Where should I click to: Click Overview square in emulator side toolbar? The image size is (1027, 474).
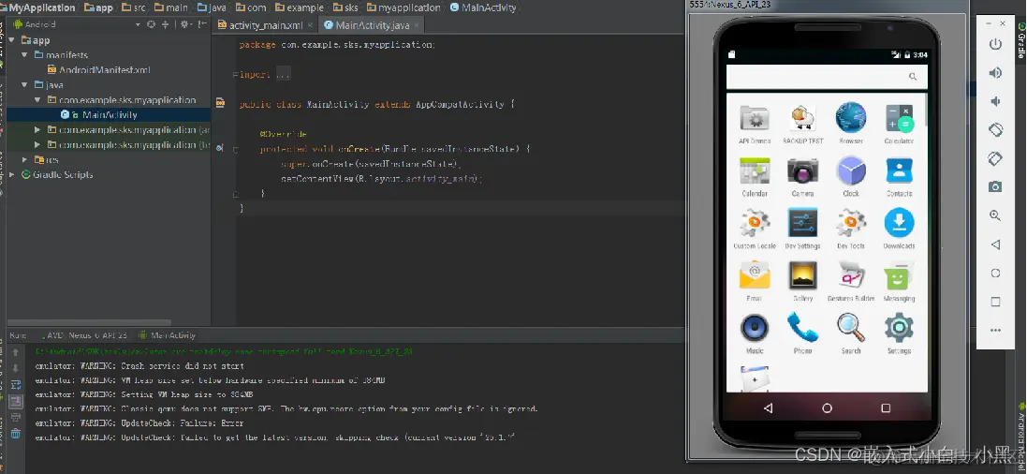point(995,302)
